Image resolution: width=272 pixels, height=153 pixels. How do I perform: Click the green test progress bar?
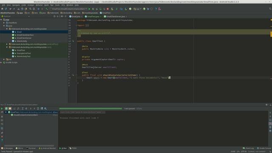[91, 109]
